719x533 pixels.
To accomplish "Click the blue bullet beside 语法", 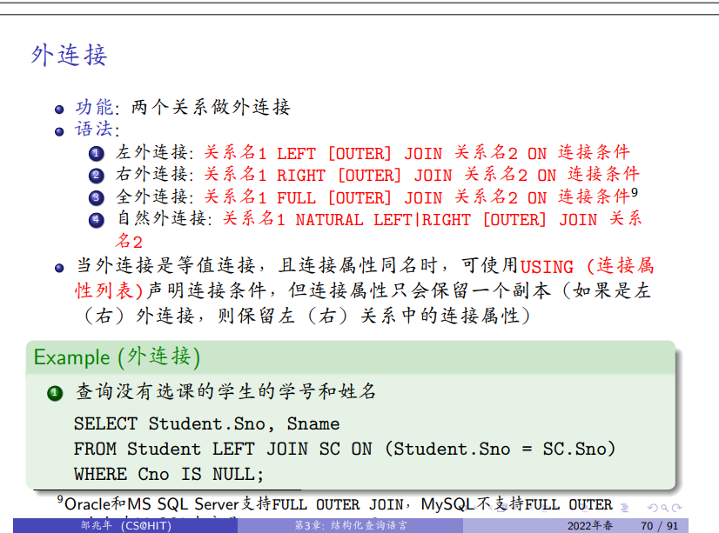I will tap(59, 131).
